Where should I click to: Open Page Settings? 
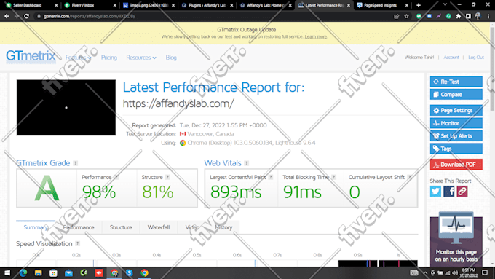pos(456,110)
